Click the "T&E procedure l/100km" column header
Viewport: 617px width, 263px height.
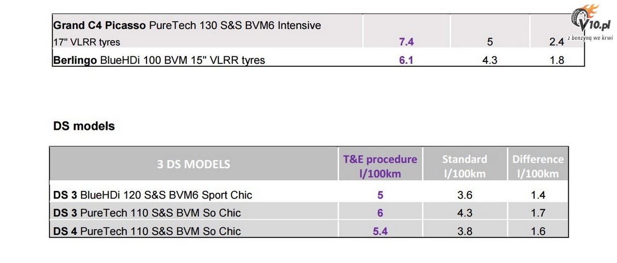[380, 166]
